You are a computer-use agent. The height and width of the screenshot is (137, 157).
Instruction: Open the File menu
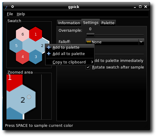pyautogui.click(x=10, y=14)
